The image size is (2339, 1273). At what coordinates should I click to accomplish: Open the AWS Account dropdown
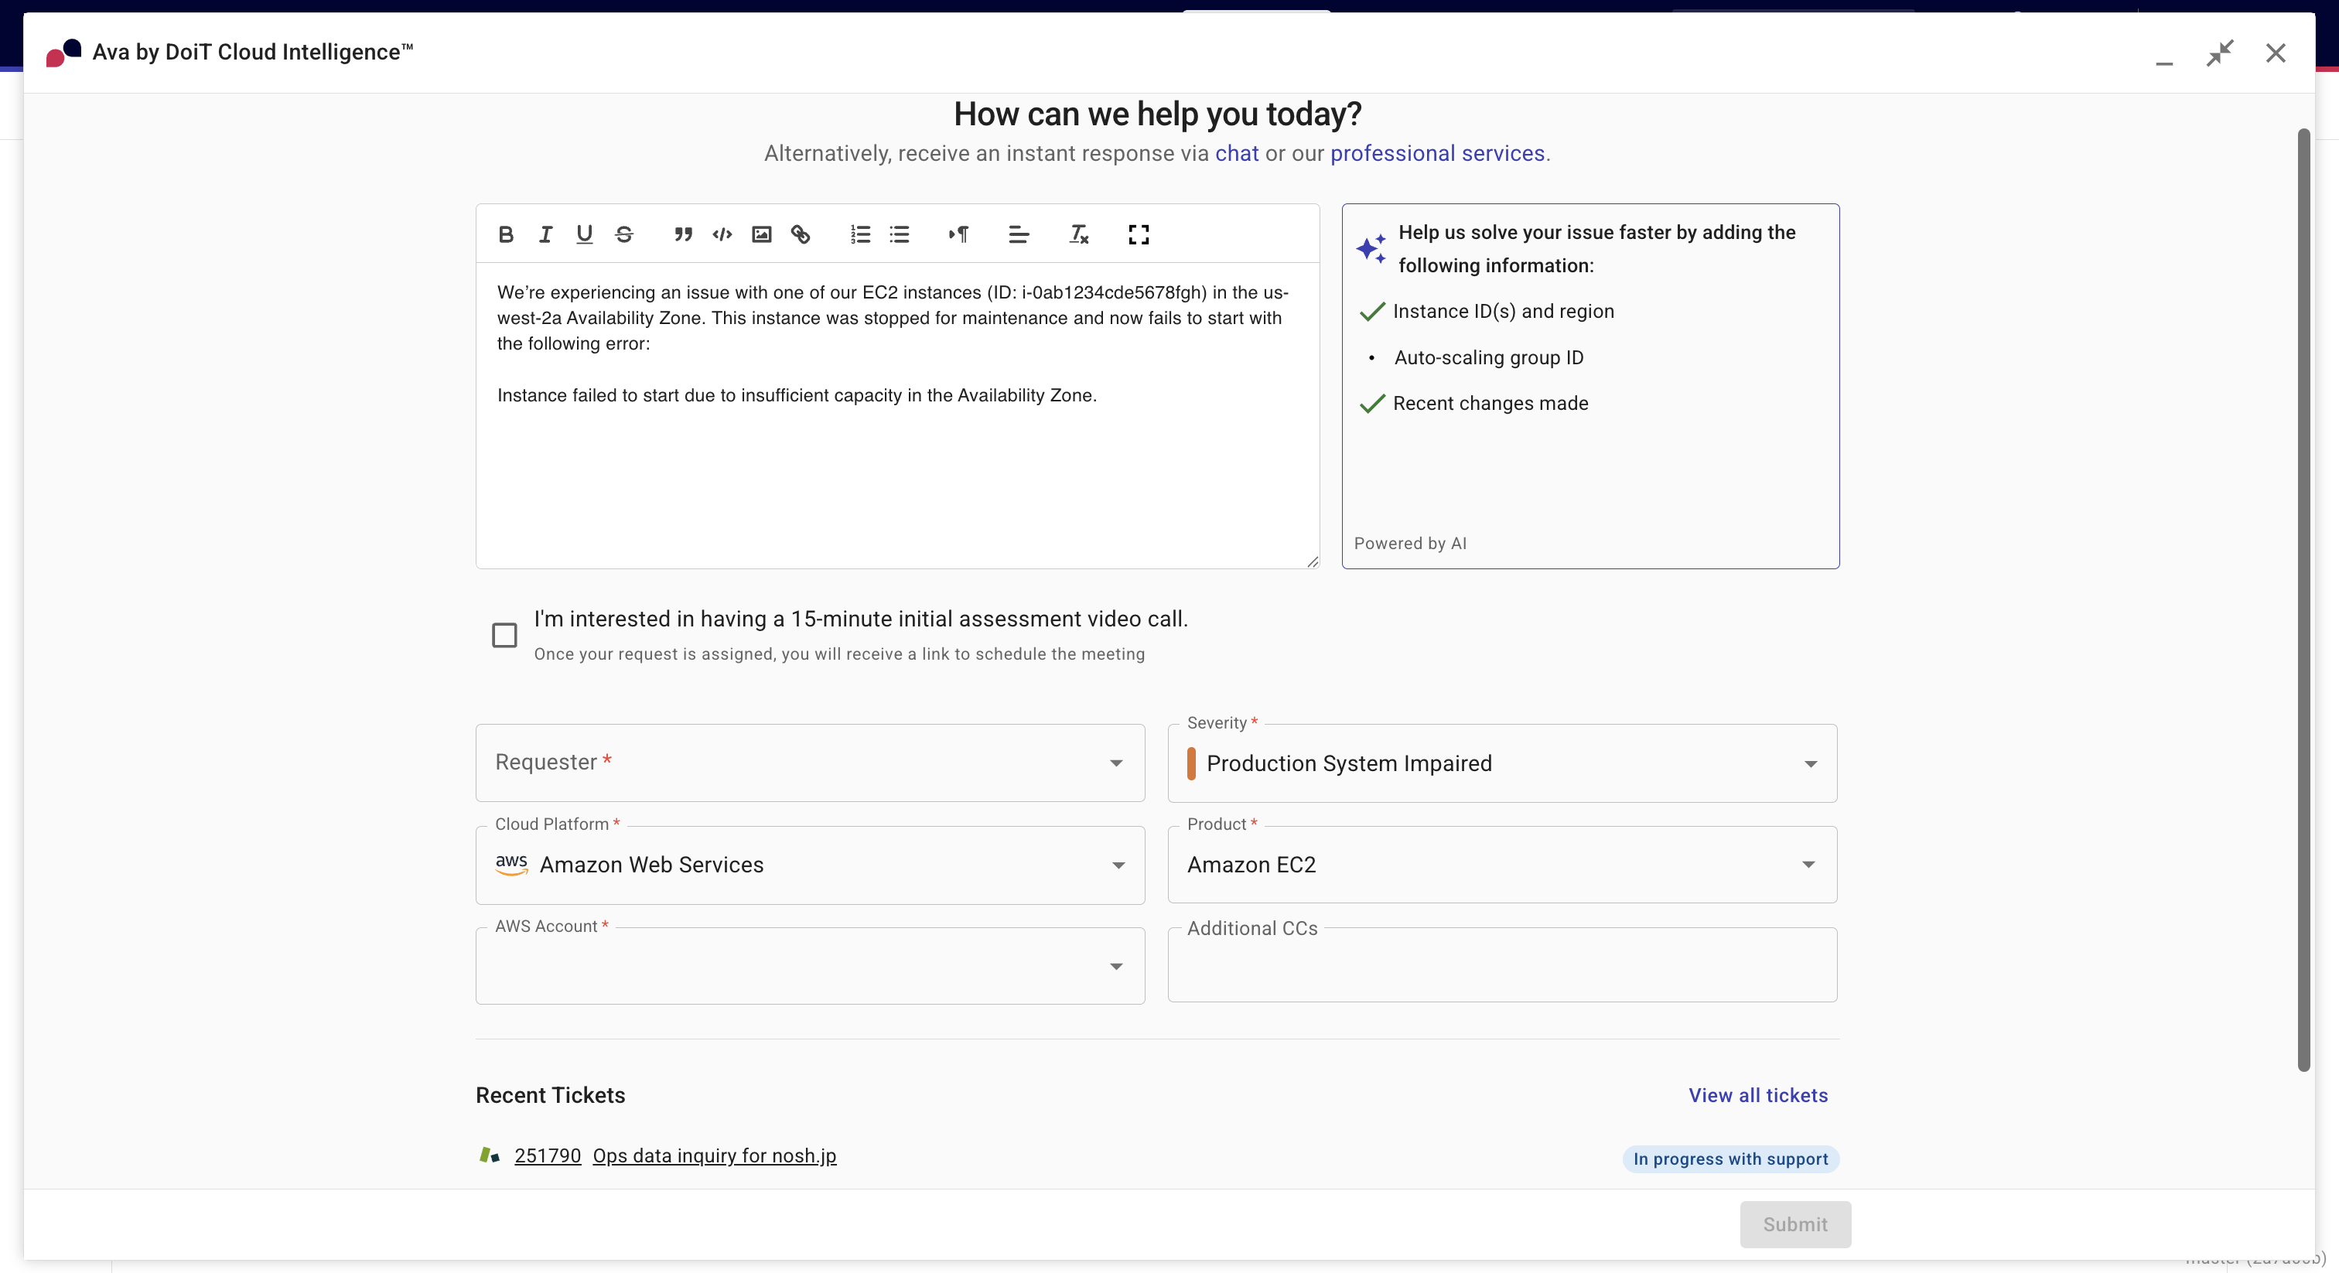point(809,966)
